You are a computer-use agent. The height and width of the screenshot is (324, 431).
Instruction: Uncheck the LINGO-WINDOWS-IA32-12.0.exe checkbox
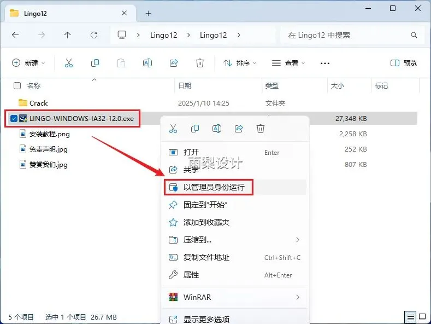[x=14, y=118]
